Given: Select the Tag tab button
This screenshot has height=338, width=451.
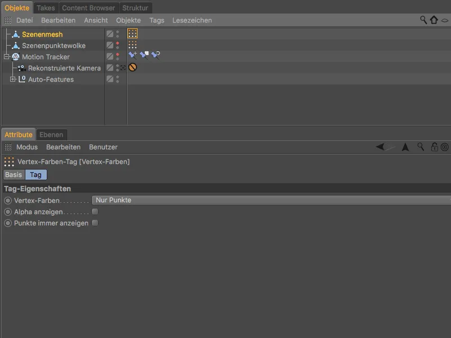Looking at the screenshot, I should [x=36, y=175].
